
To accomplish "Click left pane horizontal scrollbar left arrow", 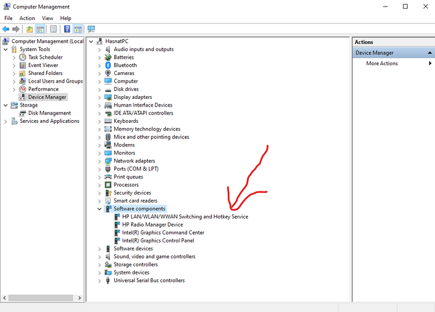I will pyautogui.click(x=4, y=298).
